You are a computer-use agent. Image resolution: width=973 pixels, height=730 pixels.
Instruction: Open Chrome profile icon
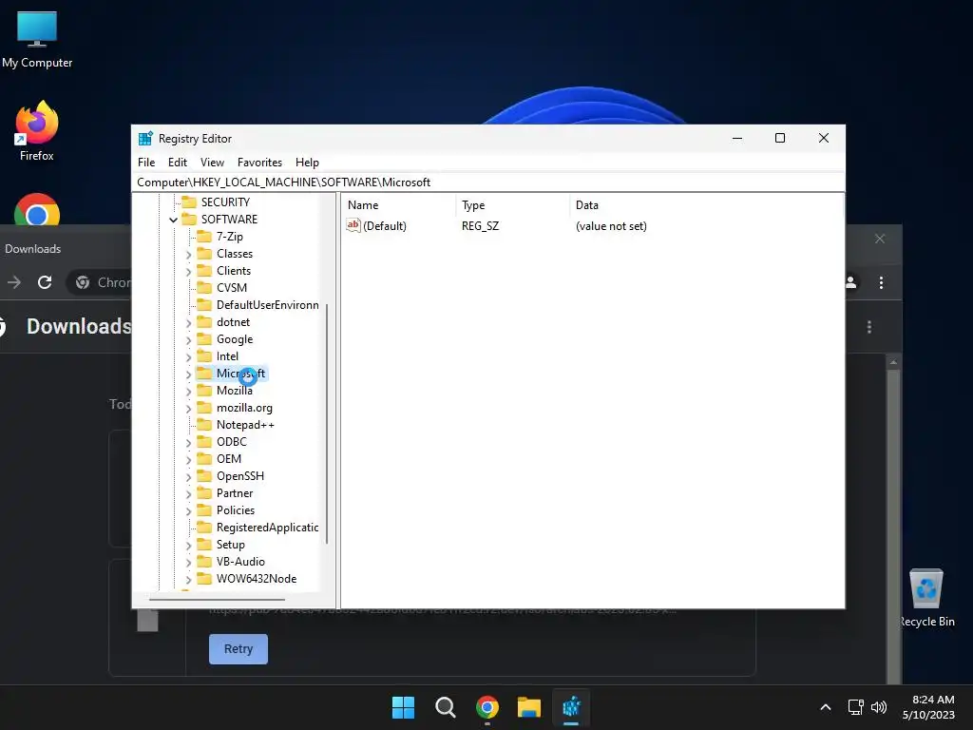tap(850, 283)
